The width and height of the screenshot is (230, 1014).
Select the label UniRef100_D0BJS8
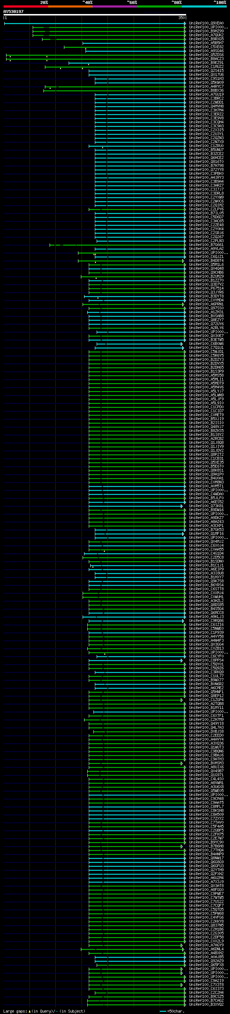point(206,731)
